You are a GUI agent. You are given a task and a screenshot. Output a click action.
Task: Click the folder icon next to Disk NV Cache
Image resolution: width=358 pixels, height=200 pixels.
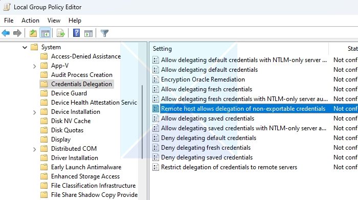coord(44,121)
